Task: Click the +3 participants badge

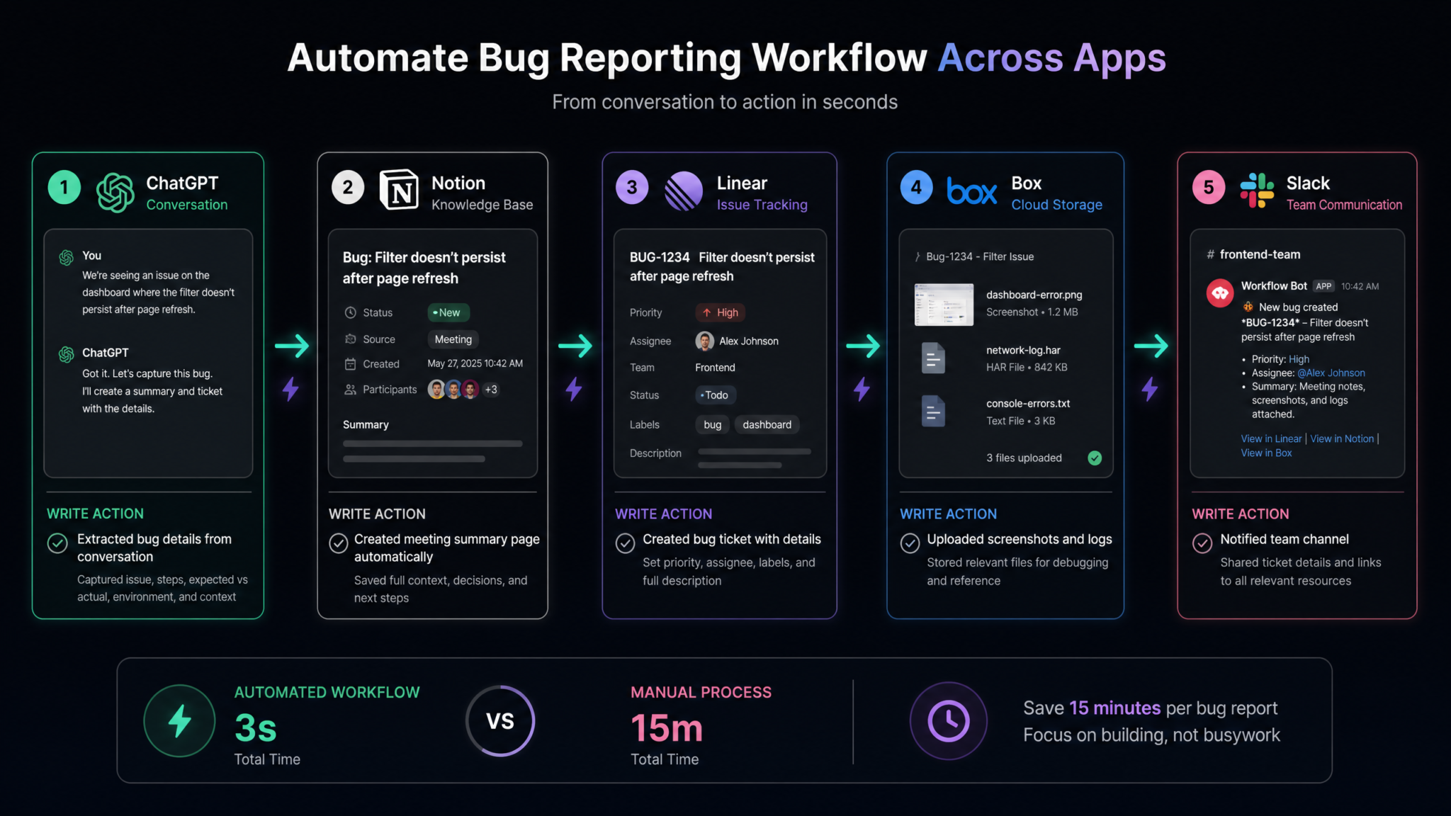Action: pos(491,390)
